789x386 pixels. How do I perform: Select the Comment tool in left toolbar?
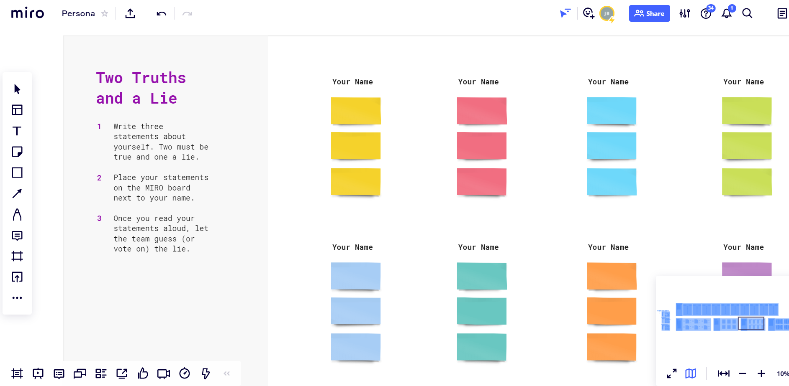17,236
